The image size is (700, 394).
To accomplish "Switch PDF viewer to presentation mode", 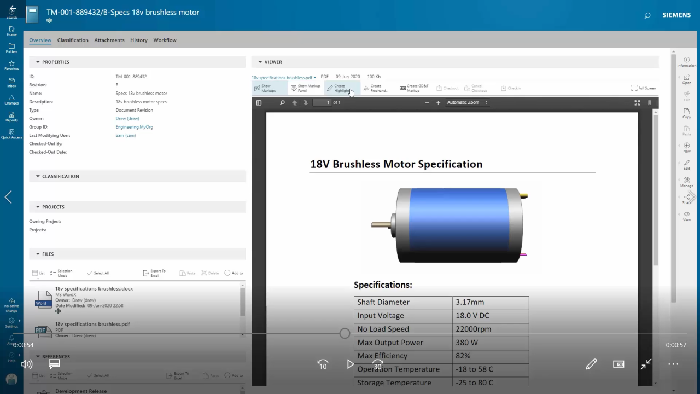I will [x=637, y=102].
